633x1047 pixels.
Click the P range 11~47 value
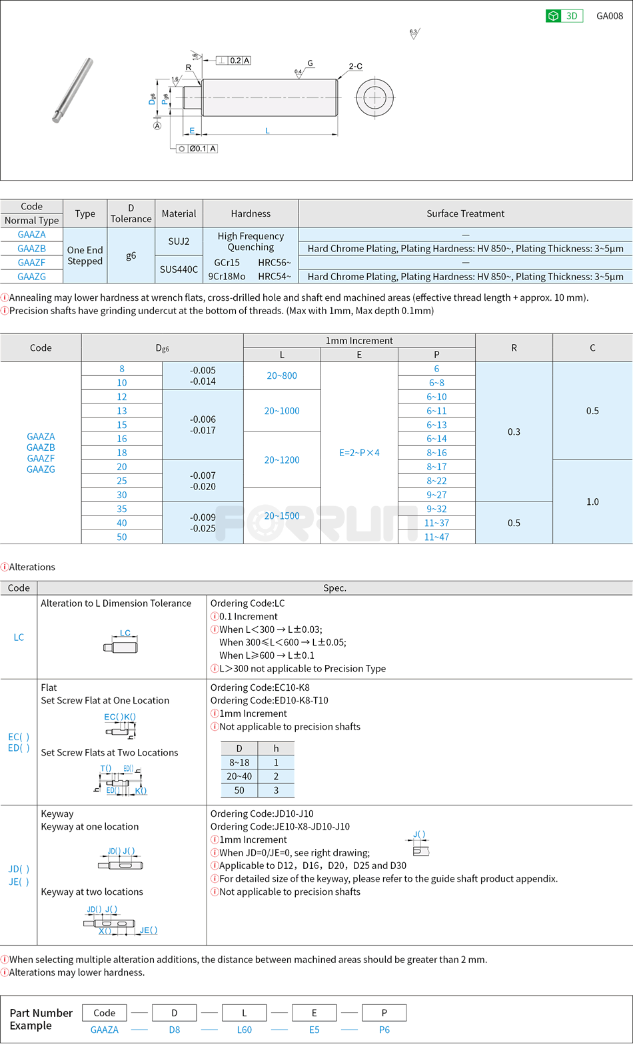tap(436, 537)
